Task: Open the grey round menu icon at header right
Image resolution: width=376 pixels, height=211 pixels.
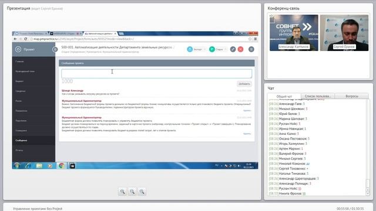Action: (x=251, y=49)
